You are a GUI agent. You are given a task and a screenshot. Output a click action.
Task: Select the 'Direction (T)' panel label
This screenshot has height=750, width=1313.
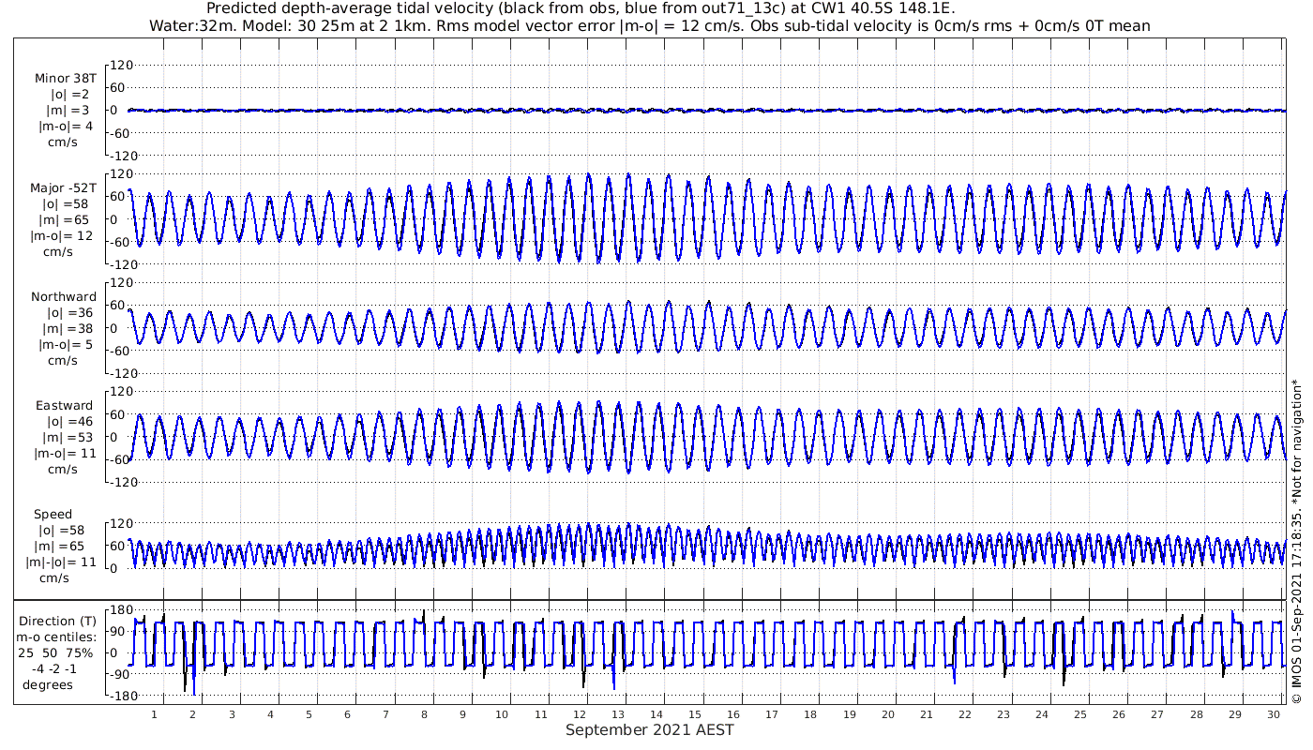pyautogui.click(x=59, y=622)
